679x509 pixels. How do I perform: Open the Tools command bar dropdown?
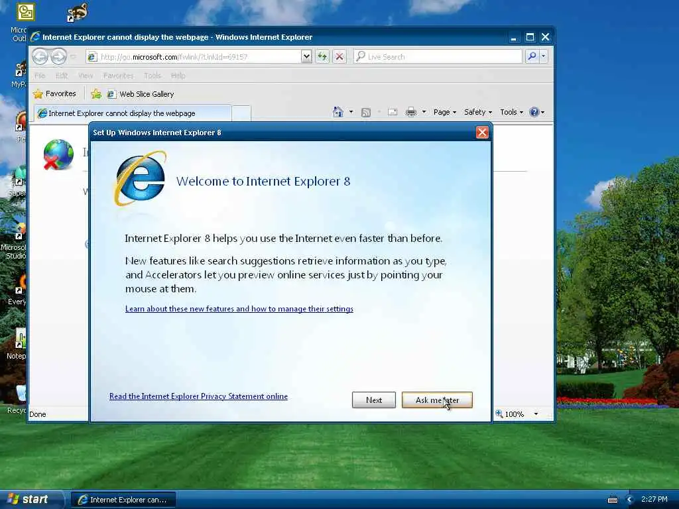(511, 112)
